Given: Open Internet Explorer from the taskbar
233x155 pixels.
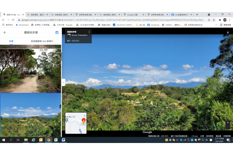Looking at the screenshot, I should pos(33,140).
